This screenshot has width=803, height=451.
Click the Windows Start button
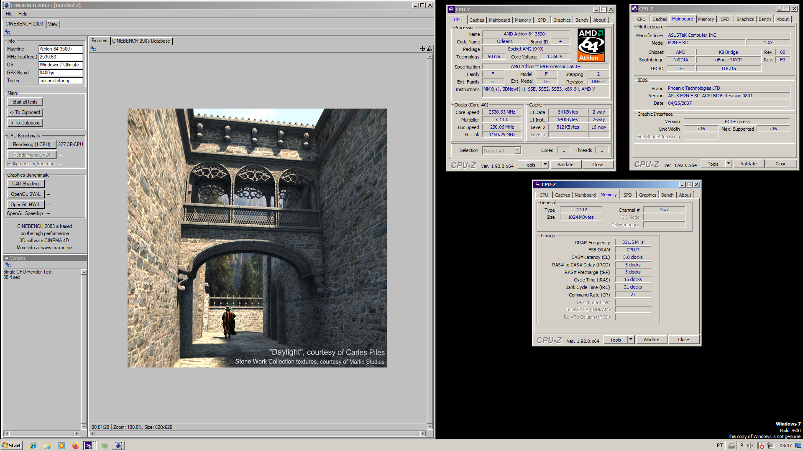(x=12, y=446)
